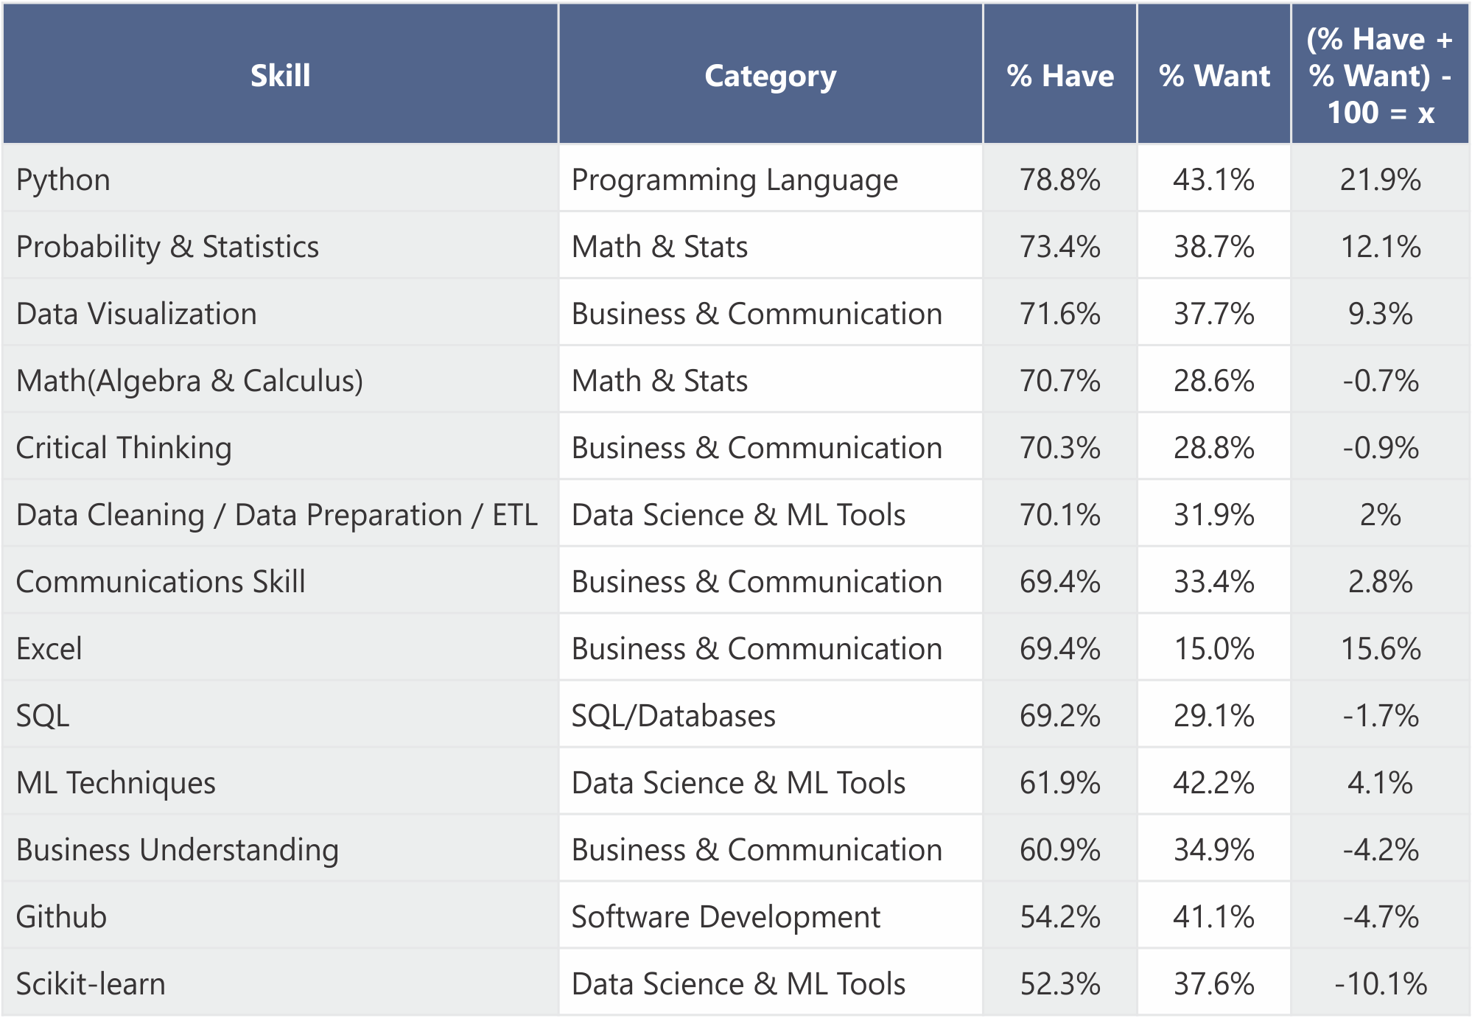
Task: Select the Communications Skill cell
Action: click(x=280, y=581)
